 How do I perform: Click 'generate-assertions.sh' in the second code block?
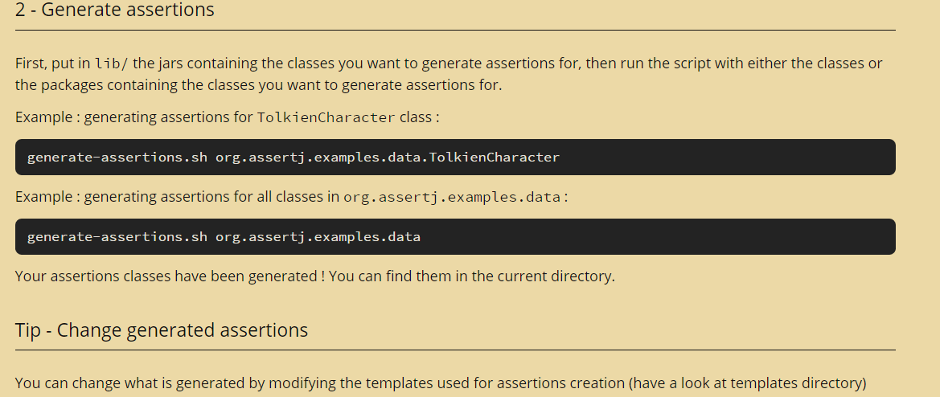click(117, 237)
